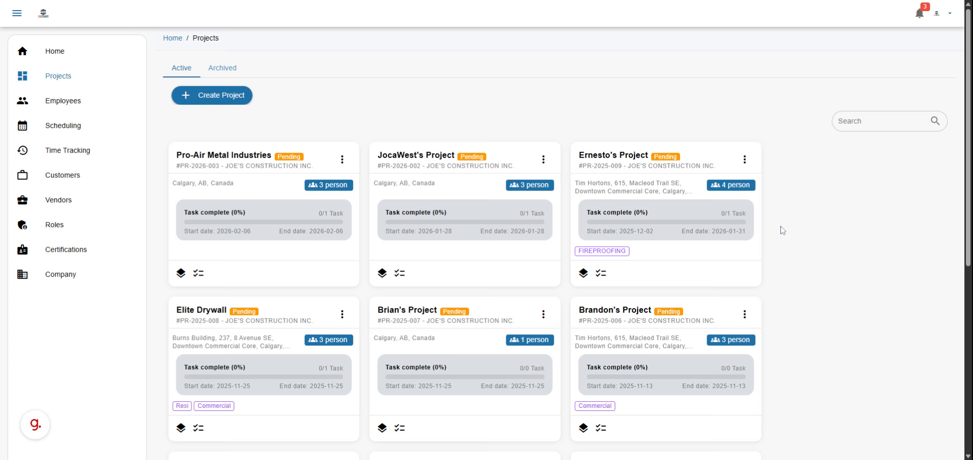Open options menu for Pro-Air Metal Industries
973x460 pixels.
coord(342,160)
